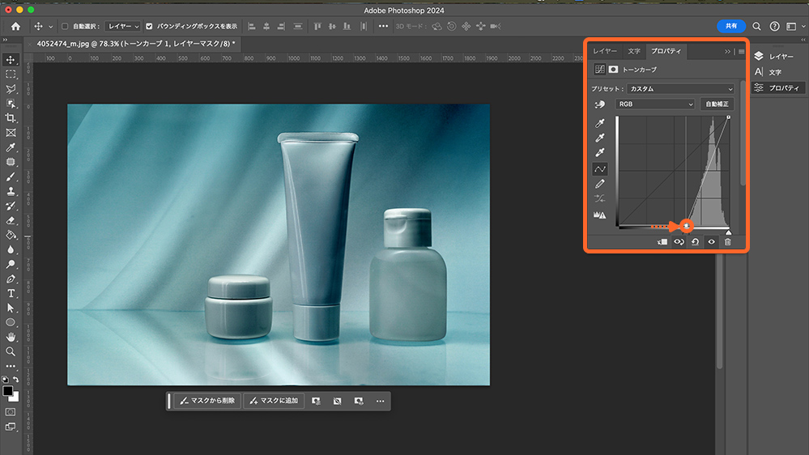Select the Crop tool in the toolbar
Screen dimensions: 809x455
pyautogui.click(x=11, y=118)
